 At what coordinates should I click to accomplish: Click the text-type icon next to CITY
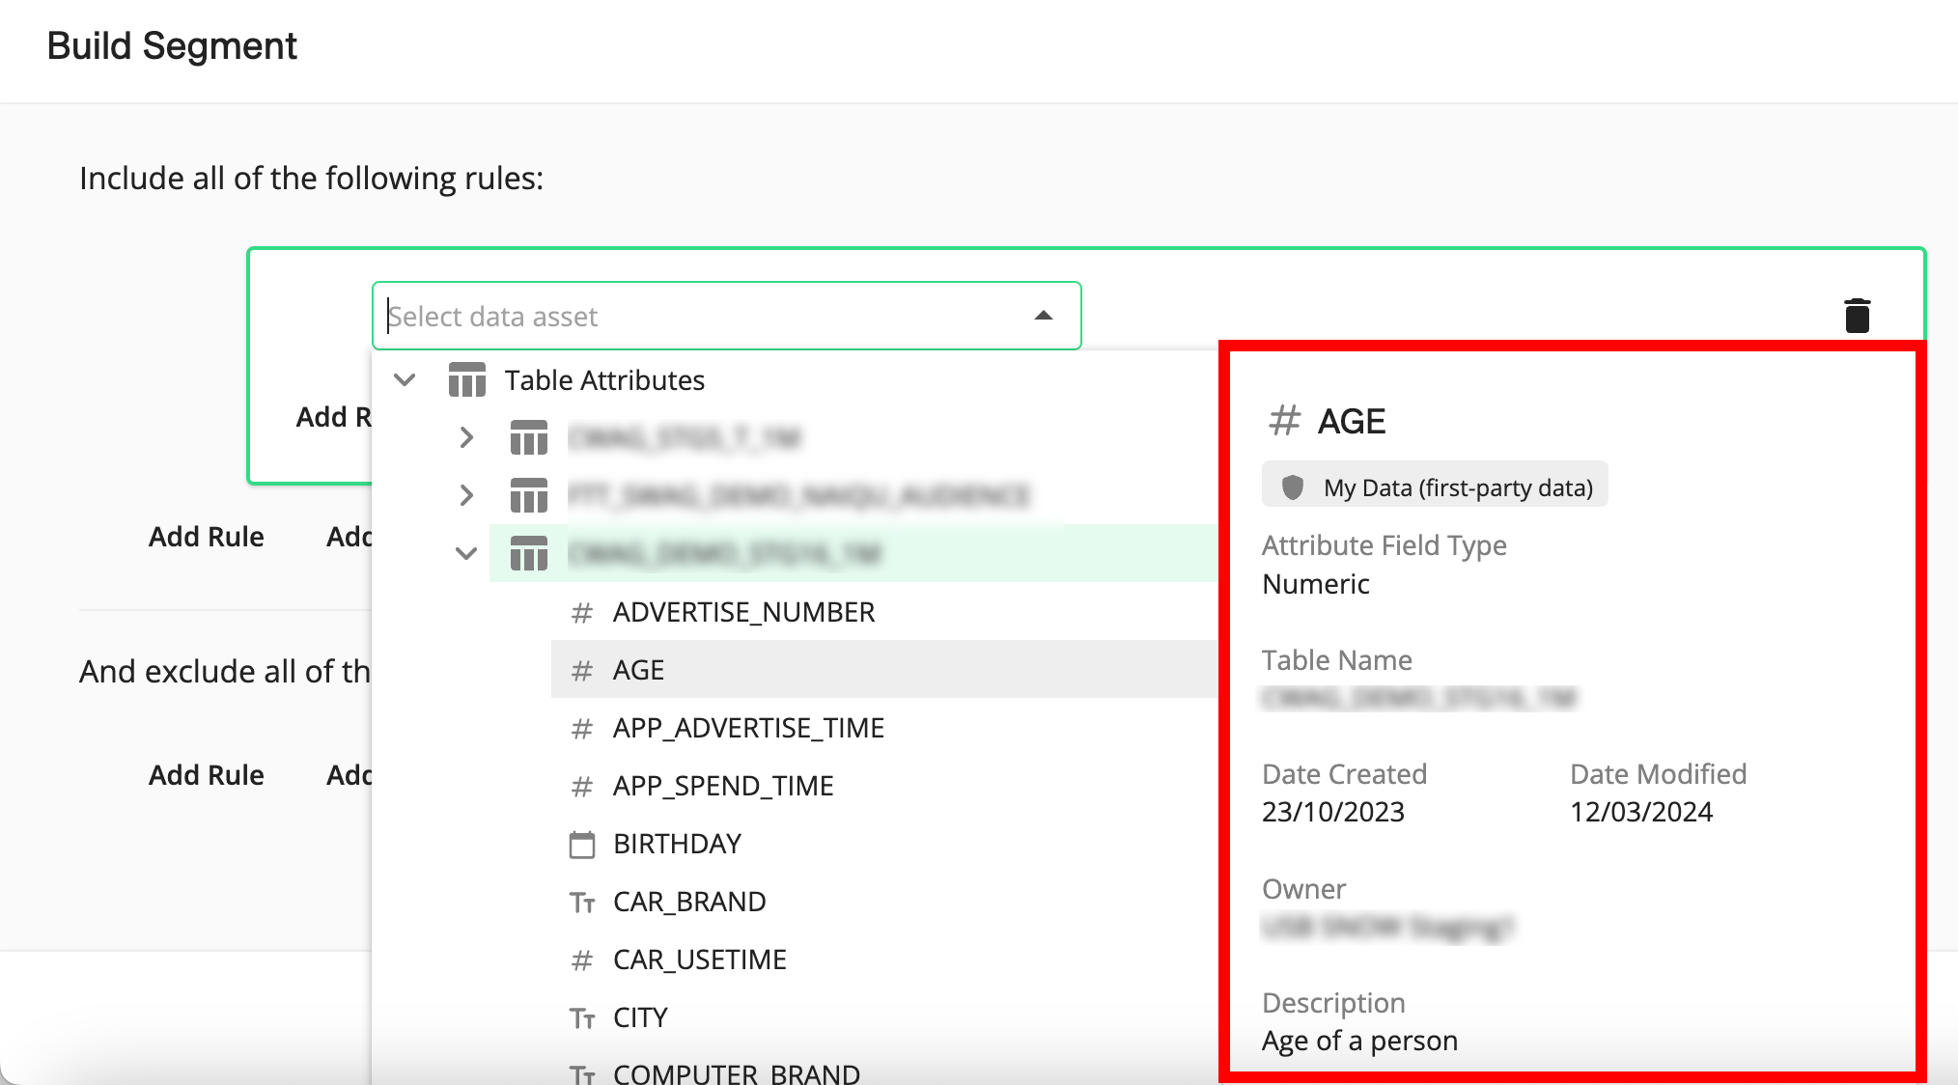click(x=582, y=1018)
